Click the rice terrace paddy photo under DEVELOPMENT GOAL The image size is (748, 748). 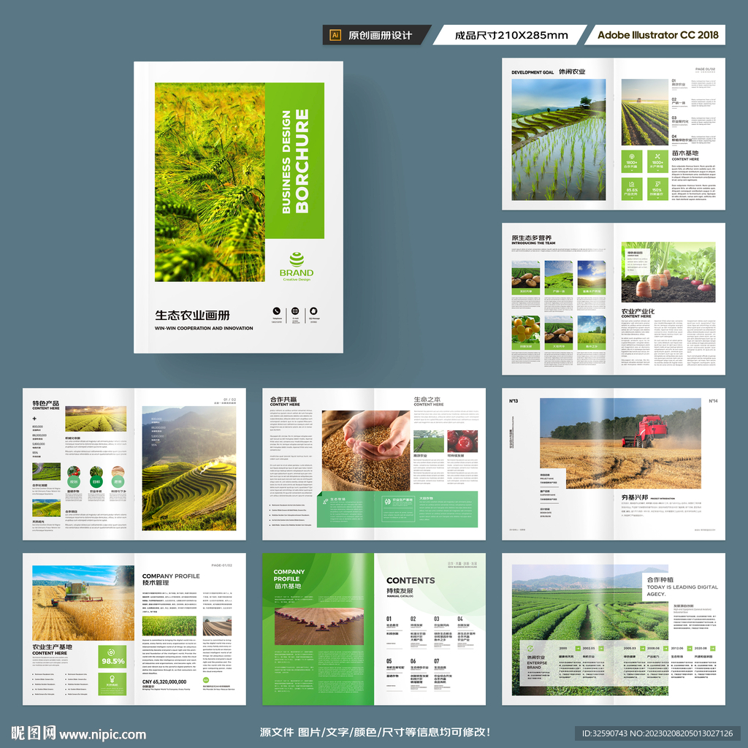[559, 140]
